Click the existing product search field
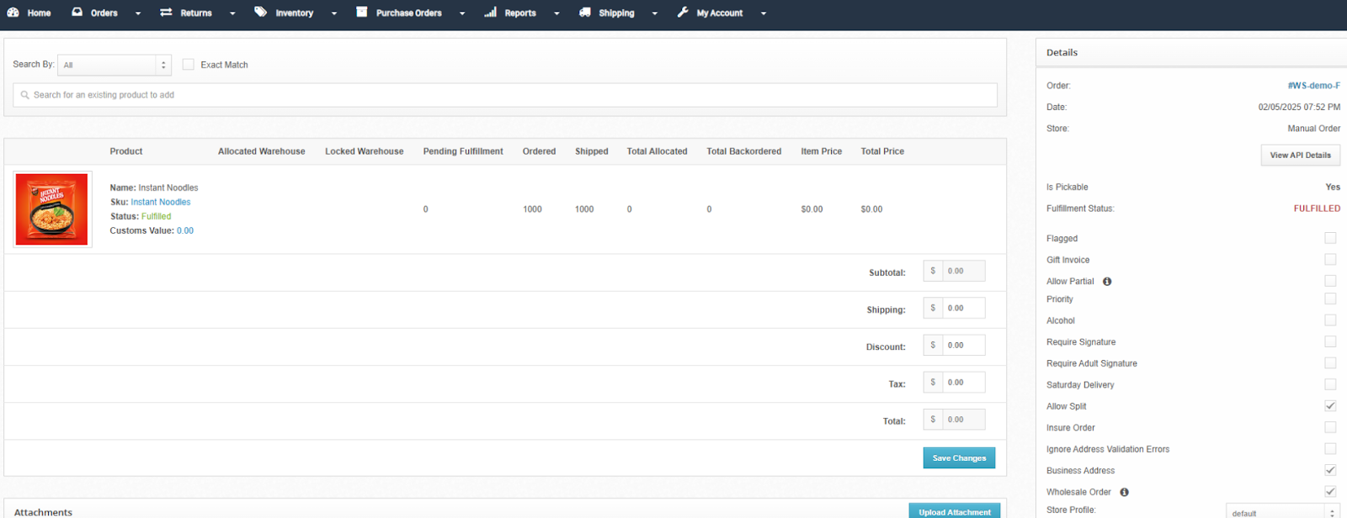This screenshot has width=1347, height=518. coord(505,95)
